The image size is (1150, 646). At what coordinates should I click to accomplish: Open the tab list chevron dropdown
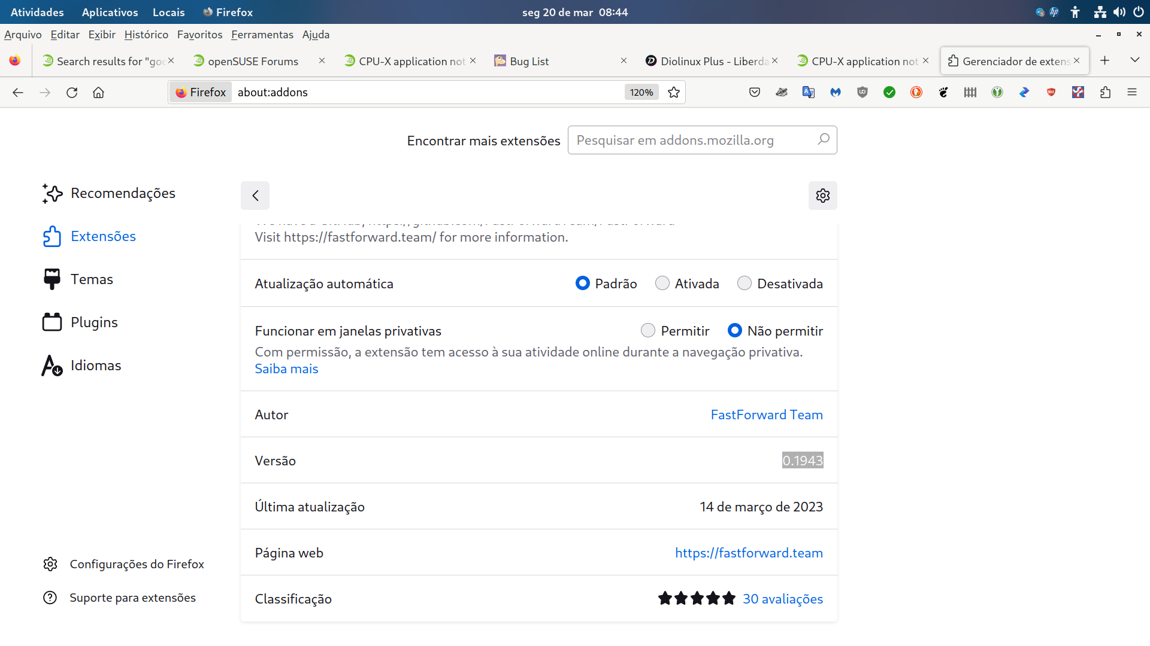(1135, 60)
